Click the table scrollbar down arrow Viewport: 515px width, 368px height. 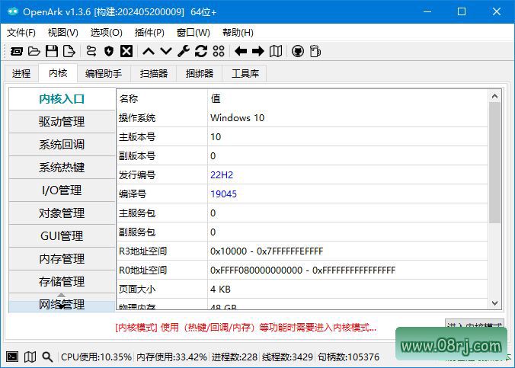(495, 303)
